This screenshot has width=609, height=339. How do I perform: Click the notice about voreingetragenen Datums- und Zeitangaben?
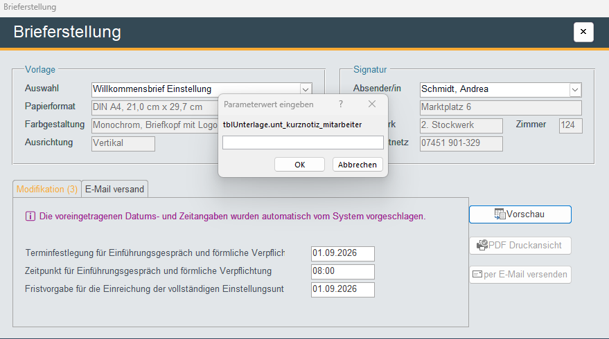click(232, 216)
